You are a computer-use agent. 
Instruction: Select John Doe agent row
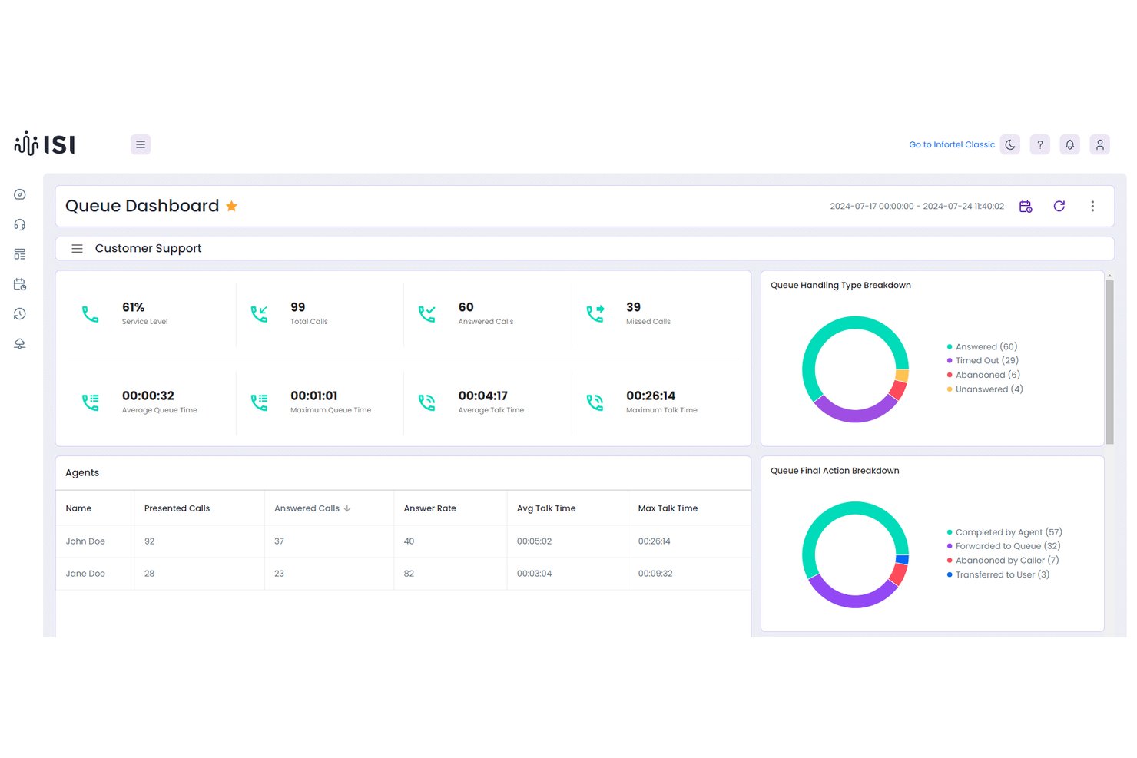(x=403, y=541)
